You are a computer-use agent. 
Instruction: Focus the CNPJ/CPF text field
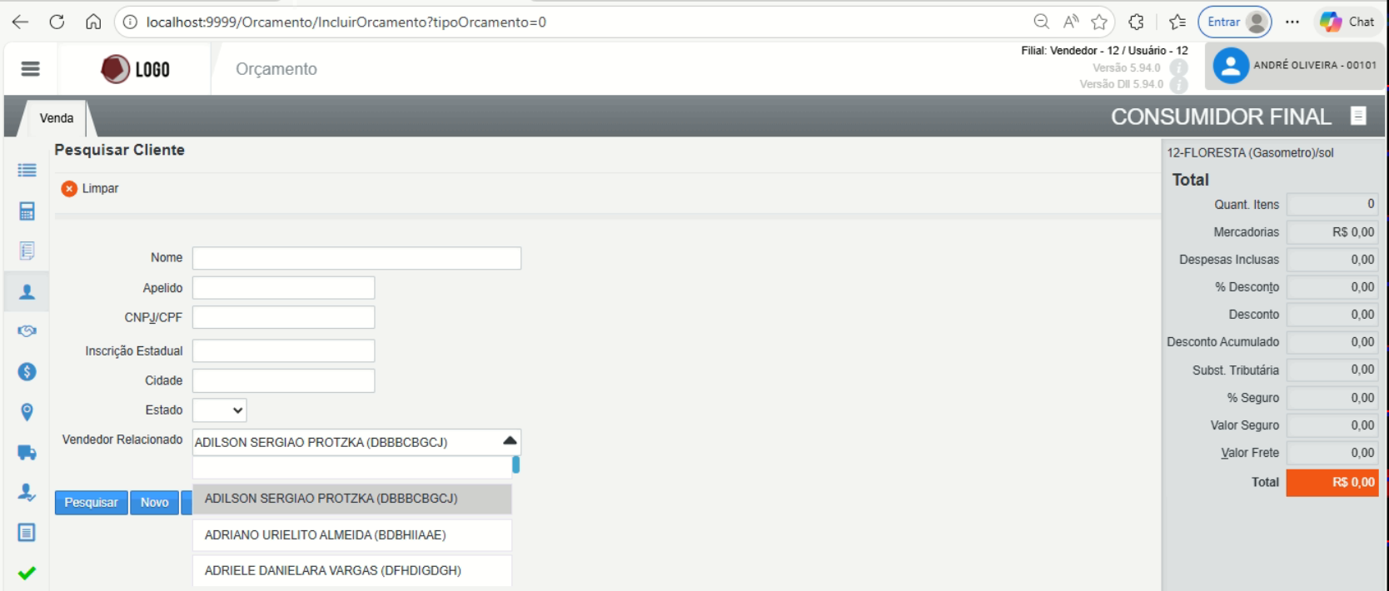coord(283,317)
